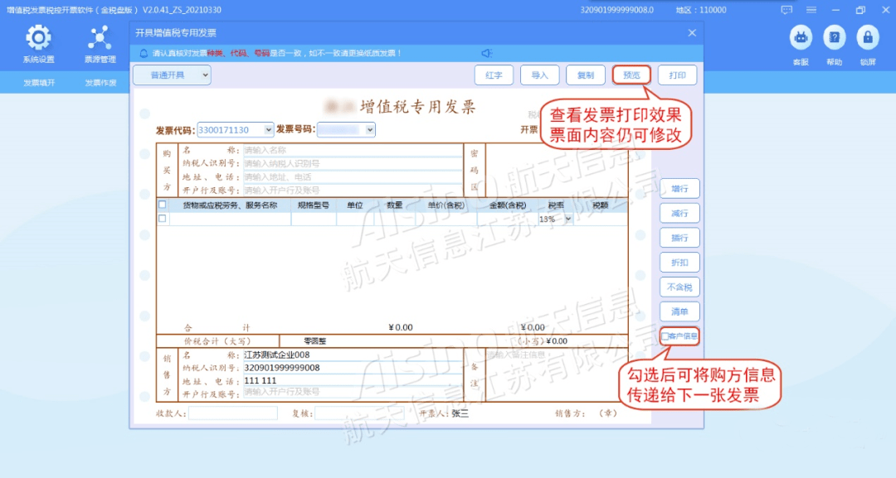Click the 客服 customer service robot icon

point(801,38)
